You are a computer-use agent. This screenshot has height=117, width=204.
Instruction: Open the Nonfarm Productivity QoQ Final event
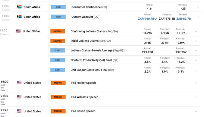point(91,60)
